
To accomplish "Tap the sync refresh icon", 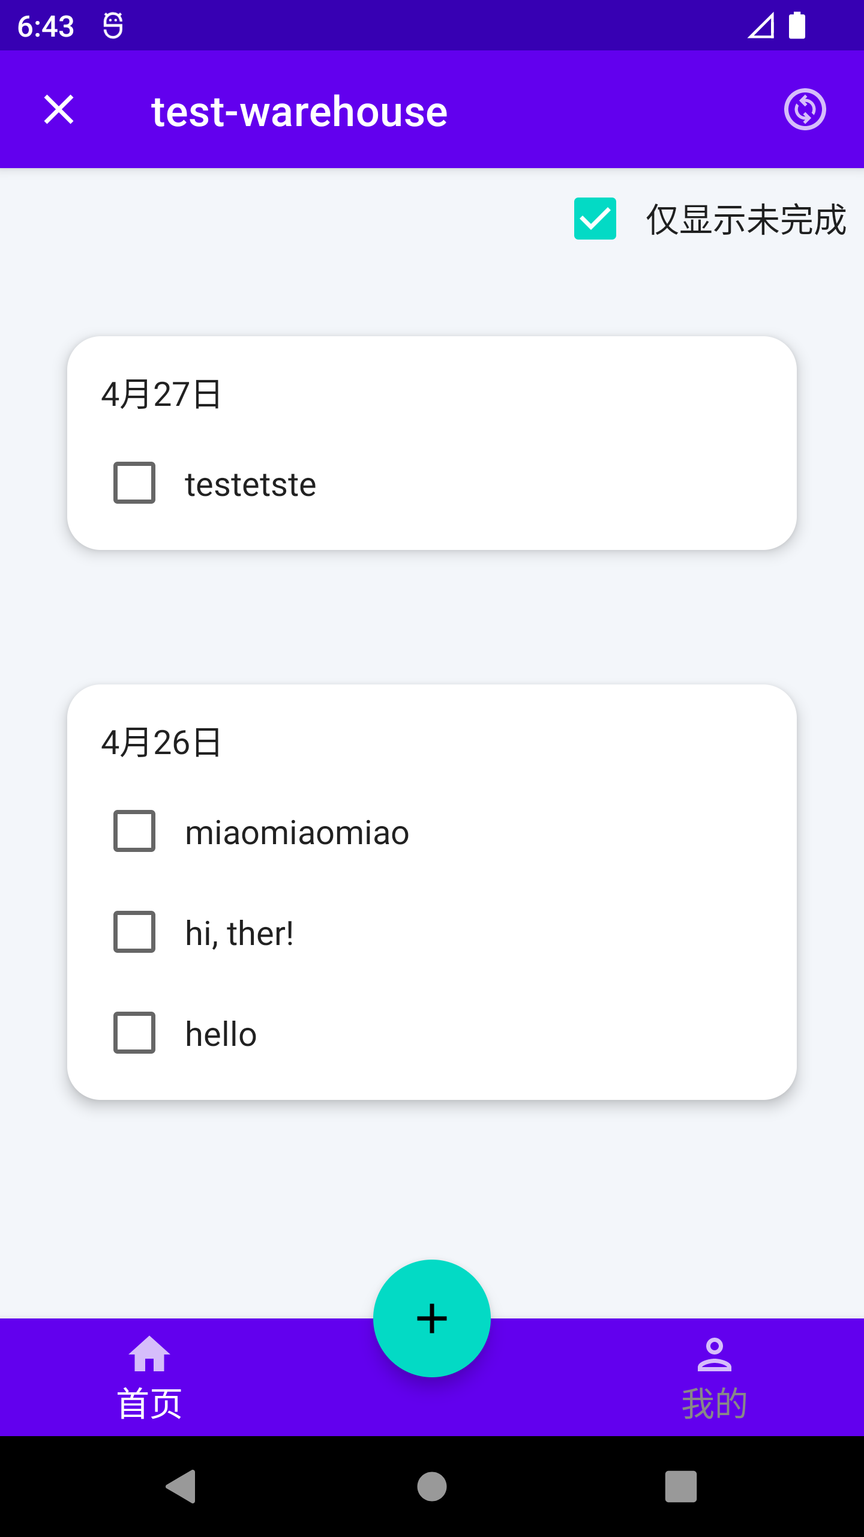I will click(805, 109).
